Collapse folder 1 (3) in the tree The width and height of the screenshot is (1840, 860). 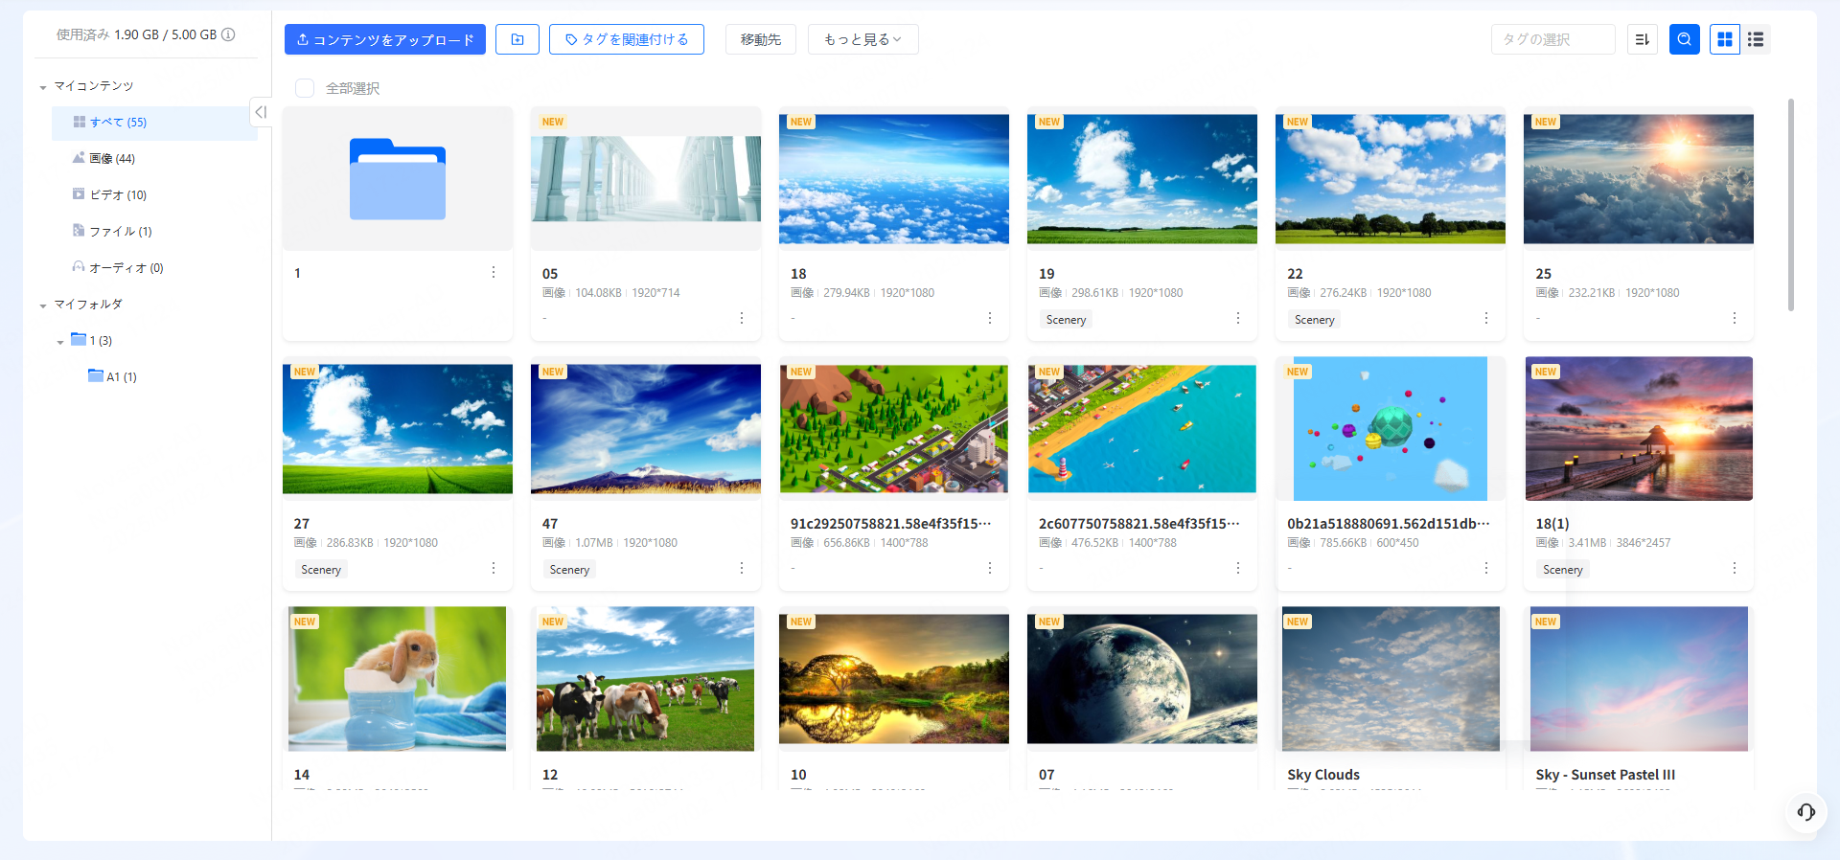coord(60,342)
